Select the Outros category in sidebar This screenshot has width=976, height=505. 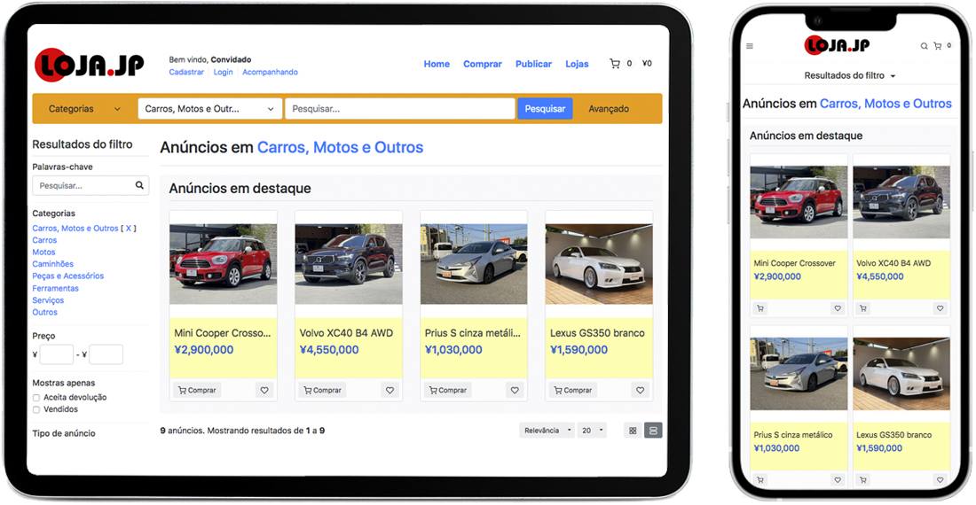(45, 313)
